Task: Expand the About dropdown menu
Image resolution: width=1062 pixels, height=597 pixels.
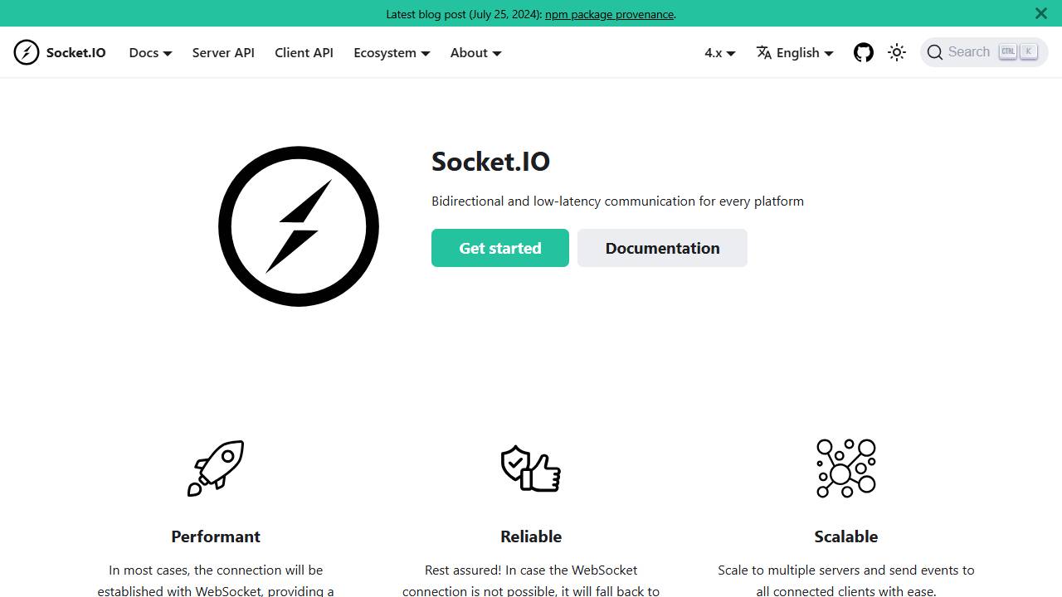Action: (x=475, y=53)
